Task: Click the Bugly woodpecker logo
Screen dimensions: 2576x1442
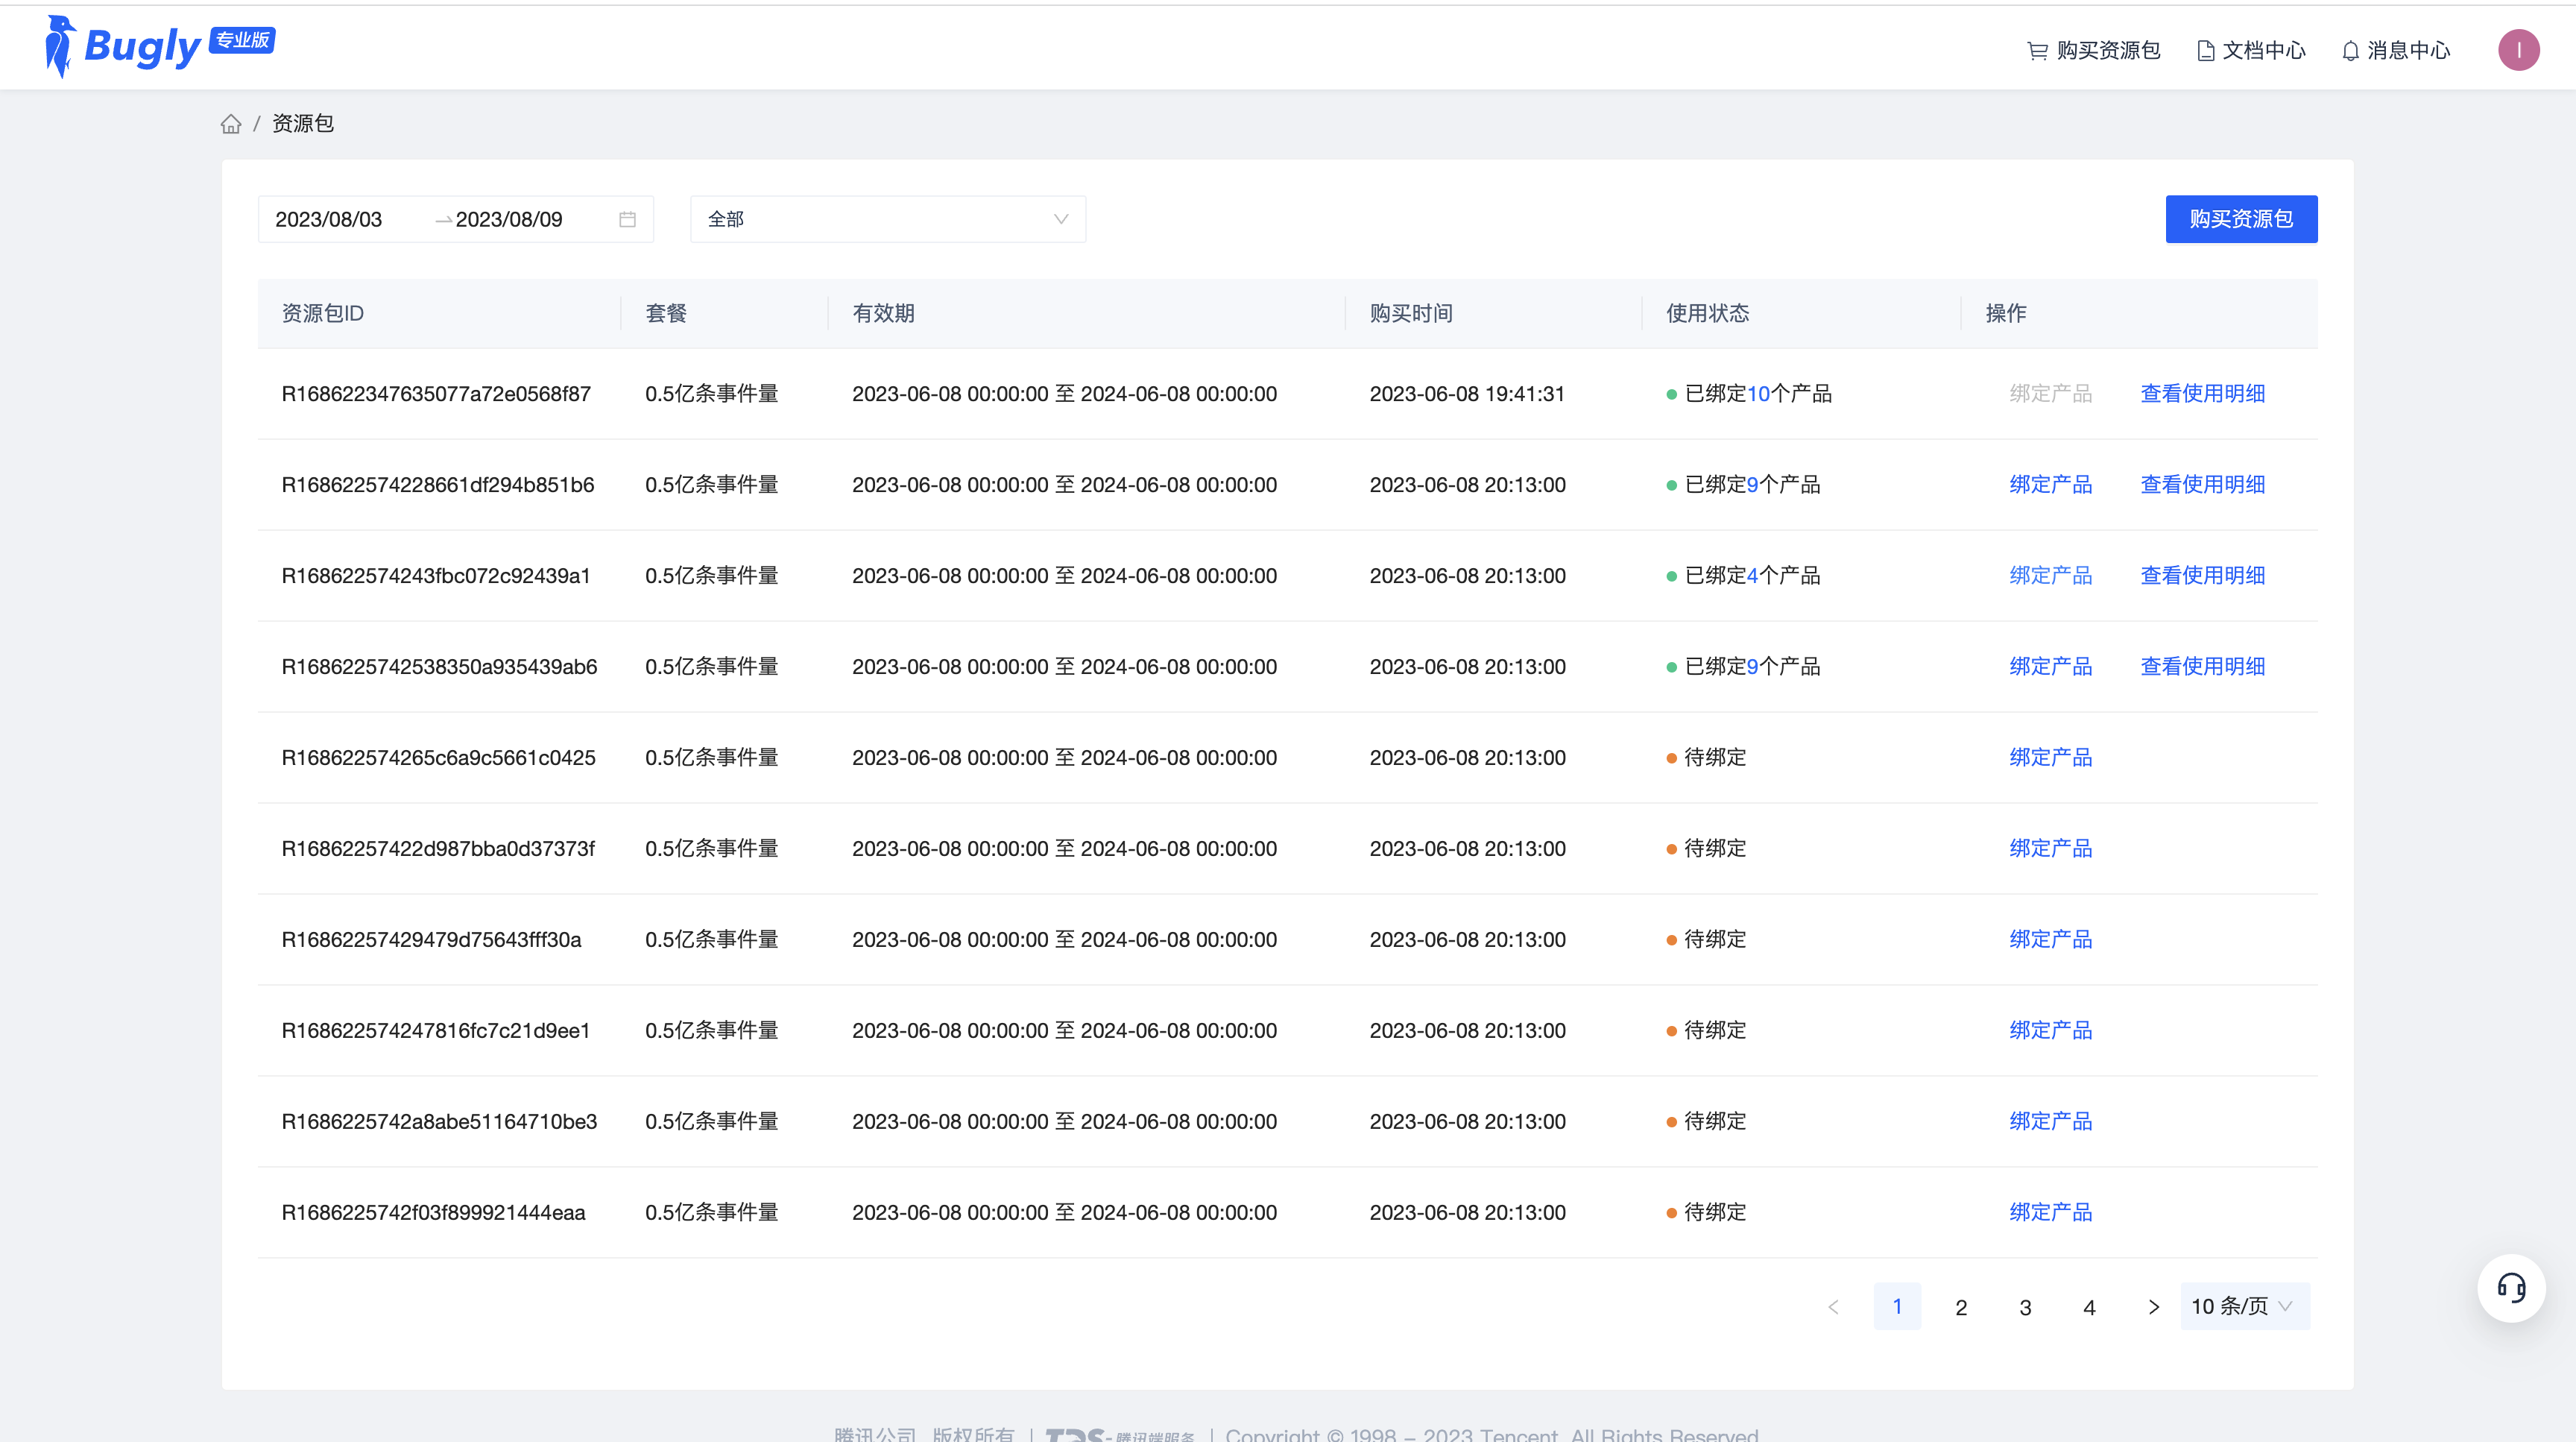Action: pos(60,46)
